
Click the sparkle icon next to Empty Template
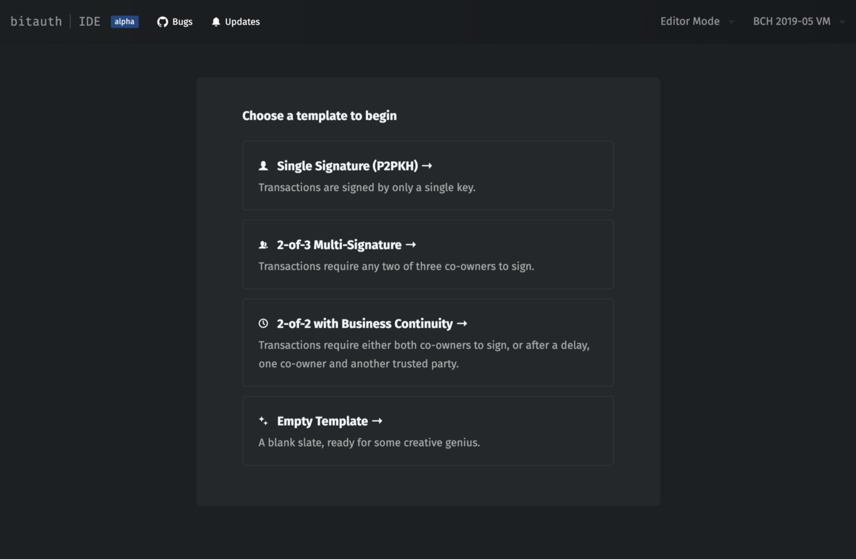point(263,421)
